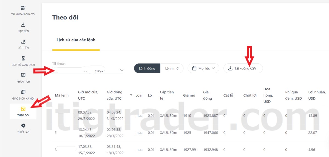Image resolution: width=329 pixels, height=157 pixels.
Task: Open Lịch sử giao dịch hourglass icon
Action: 23,59
